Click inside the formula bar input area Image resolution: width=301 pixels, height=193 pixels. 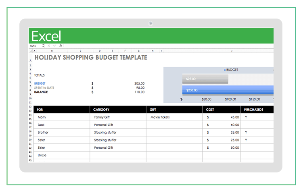point(161,46)
